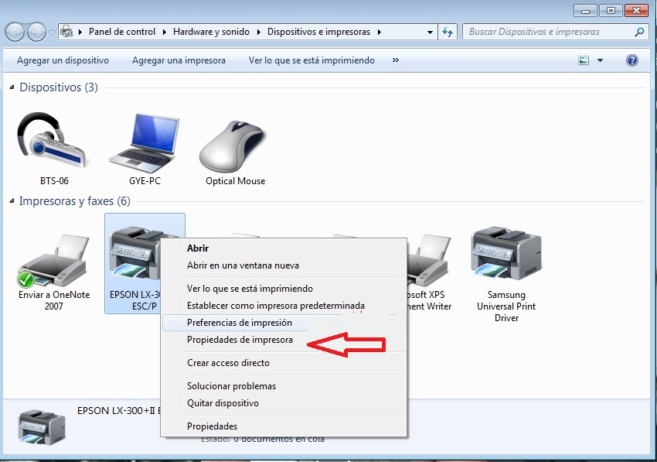Select the Samsung Universal Print Driver icon
The image size is (657, 462).
506,254
